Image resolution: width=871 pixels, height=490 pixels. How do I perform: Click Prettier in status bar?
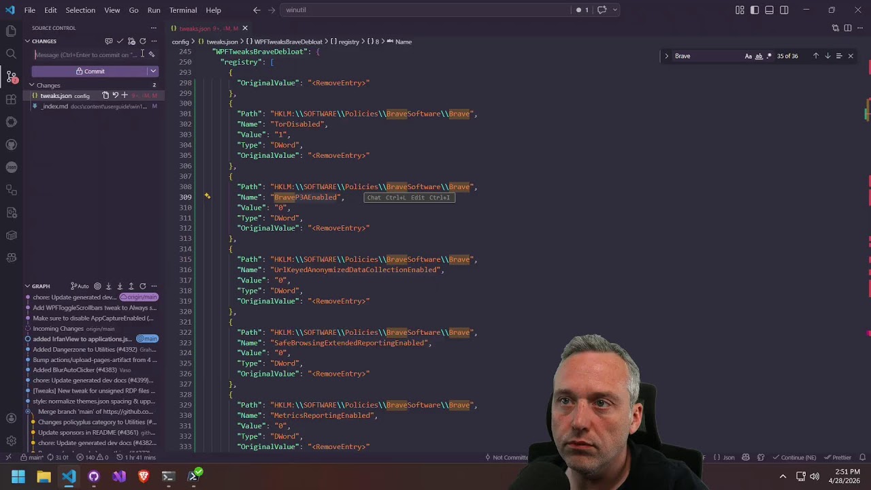tap(838, 457)
